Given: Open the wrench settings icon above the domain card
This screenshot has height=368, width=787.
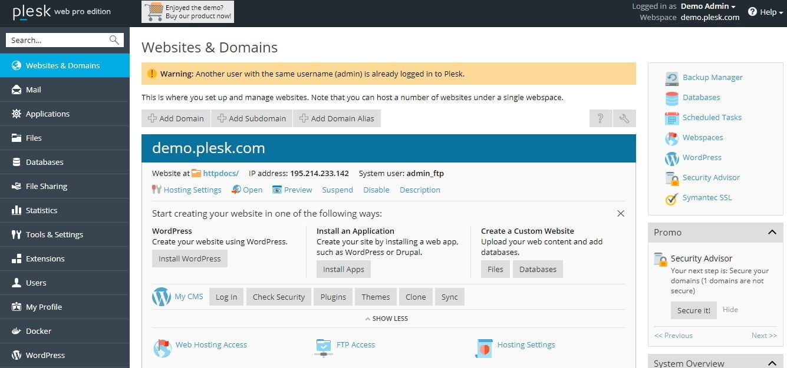Looking at the screenshot, I should point(624,118).
